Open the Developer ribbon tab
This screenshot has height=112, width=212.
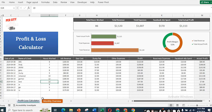tap(82, 2)
